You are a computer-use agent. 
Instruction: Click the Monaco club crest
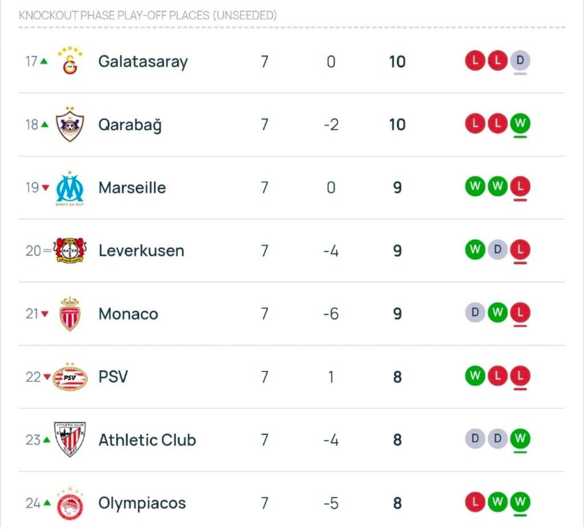tap(70, 314)
